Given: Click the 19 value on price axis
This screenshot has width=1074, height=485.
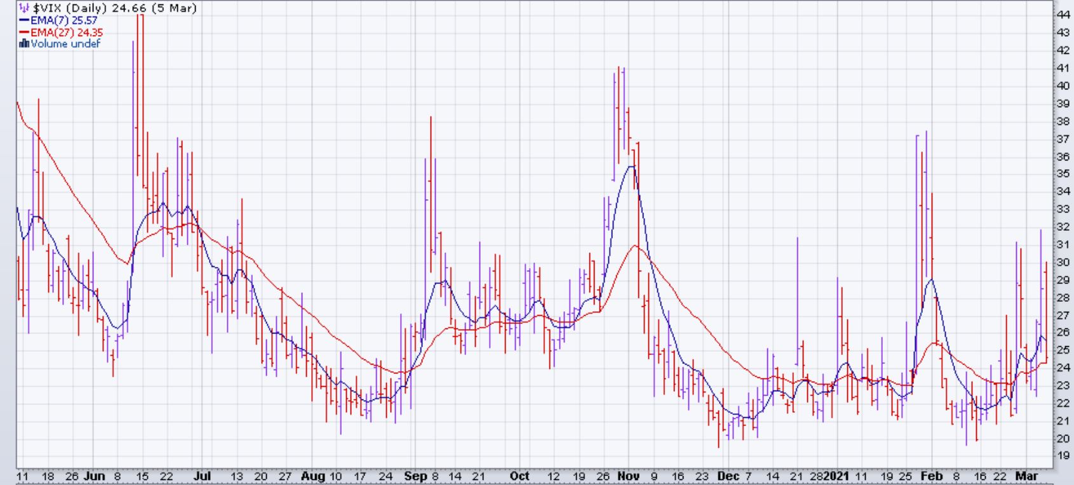Looking at the screenshot, I should (1063, 455).
